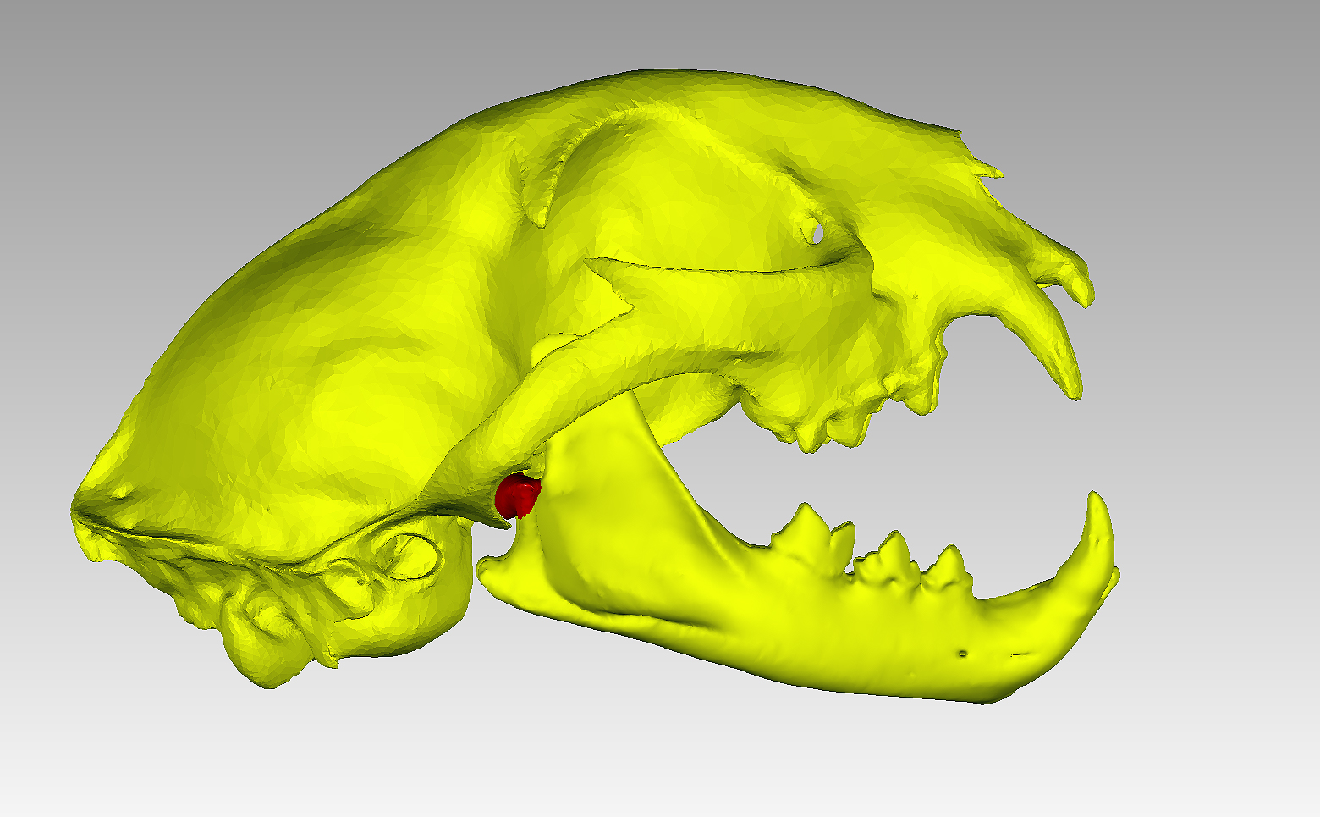Viewport: 1320px width, 817px height.
Task: Pick the round infraorbital hole above the cheekbone
Action: point(813,229)
